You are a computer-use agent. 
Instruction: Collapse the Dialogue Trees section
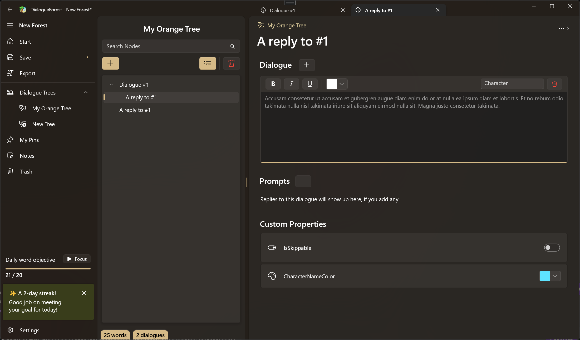coord(86,92)
